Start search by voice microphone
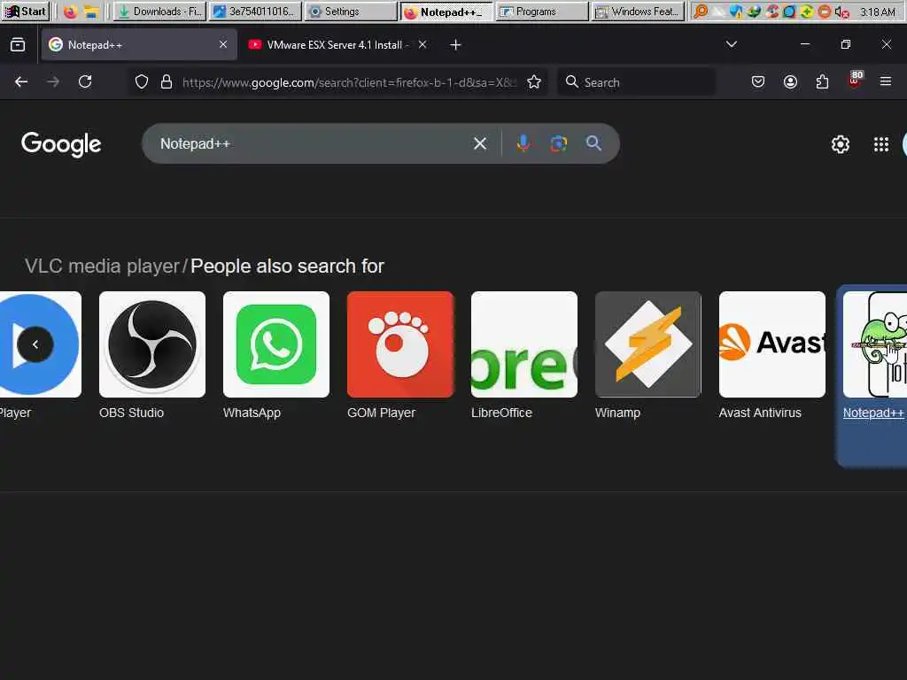The width and height of the screenshot is (907, 680). pos(523,143)
